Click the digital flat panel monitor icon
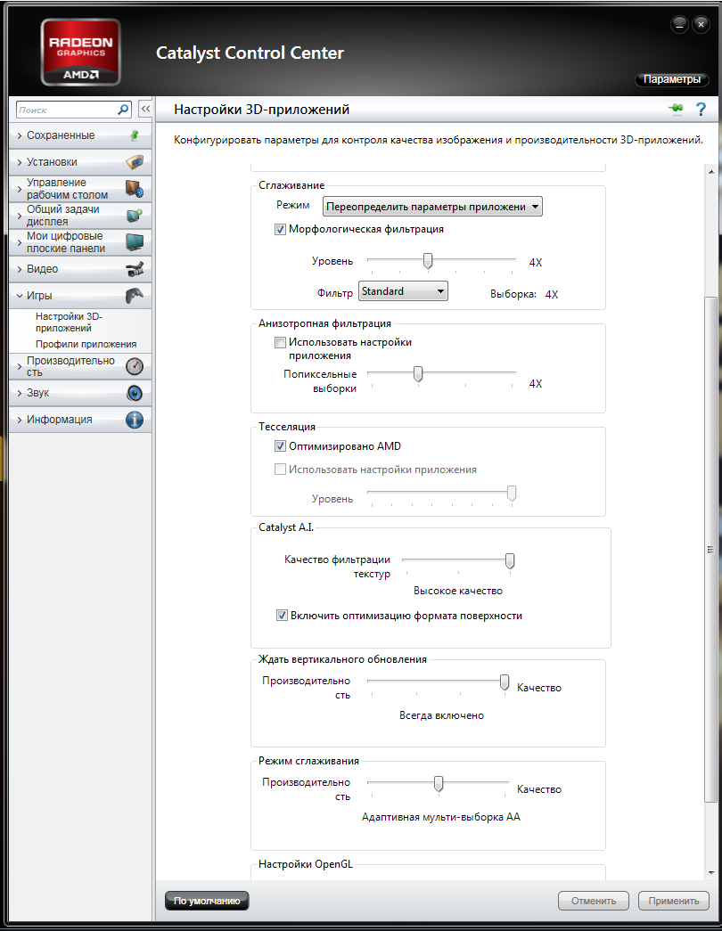 pos(135,241)
